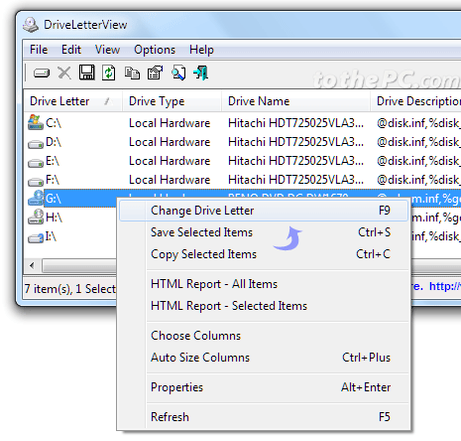The width and height of the screenshot is (461, 441).
Task: Open the http link in the status bar
Action: [x=445, y=286]
